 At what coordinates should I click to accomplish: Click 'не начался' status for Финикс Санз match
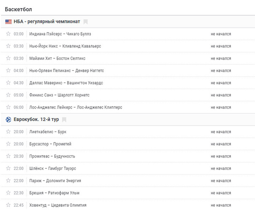[221, 95]
